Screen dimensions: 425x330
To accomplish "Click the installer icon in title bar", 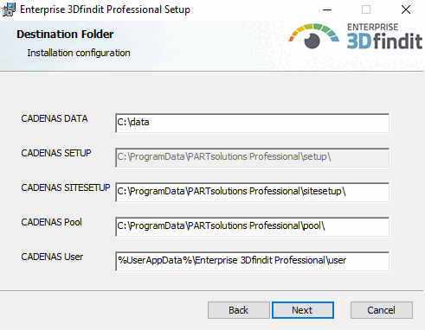I will point(9,10).
